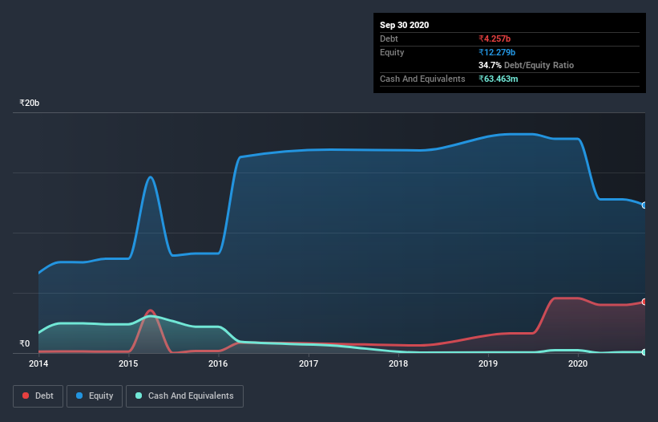Select the Debt endpoint marker for Sep 2020
The height and width of the screenshot is (422, 658).
pyautogui.click(x=644, y=302)
